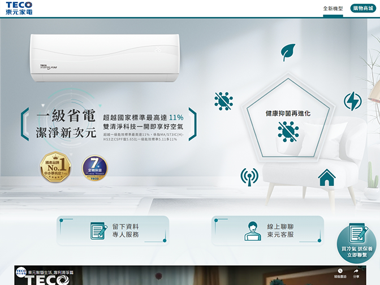Click the document pencil icon on 留下資料 card
380x285 pixels.
click(98, 231)
